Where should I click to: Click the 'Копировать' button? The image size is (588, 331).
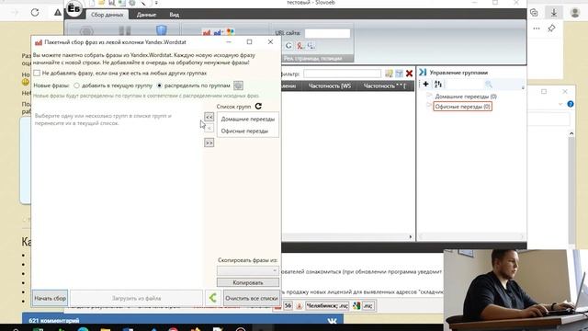coord(248,282)
